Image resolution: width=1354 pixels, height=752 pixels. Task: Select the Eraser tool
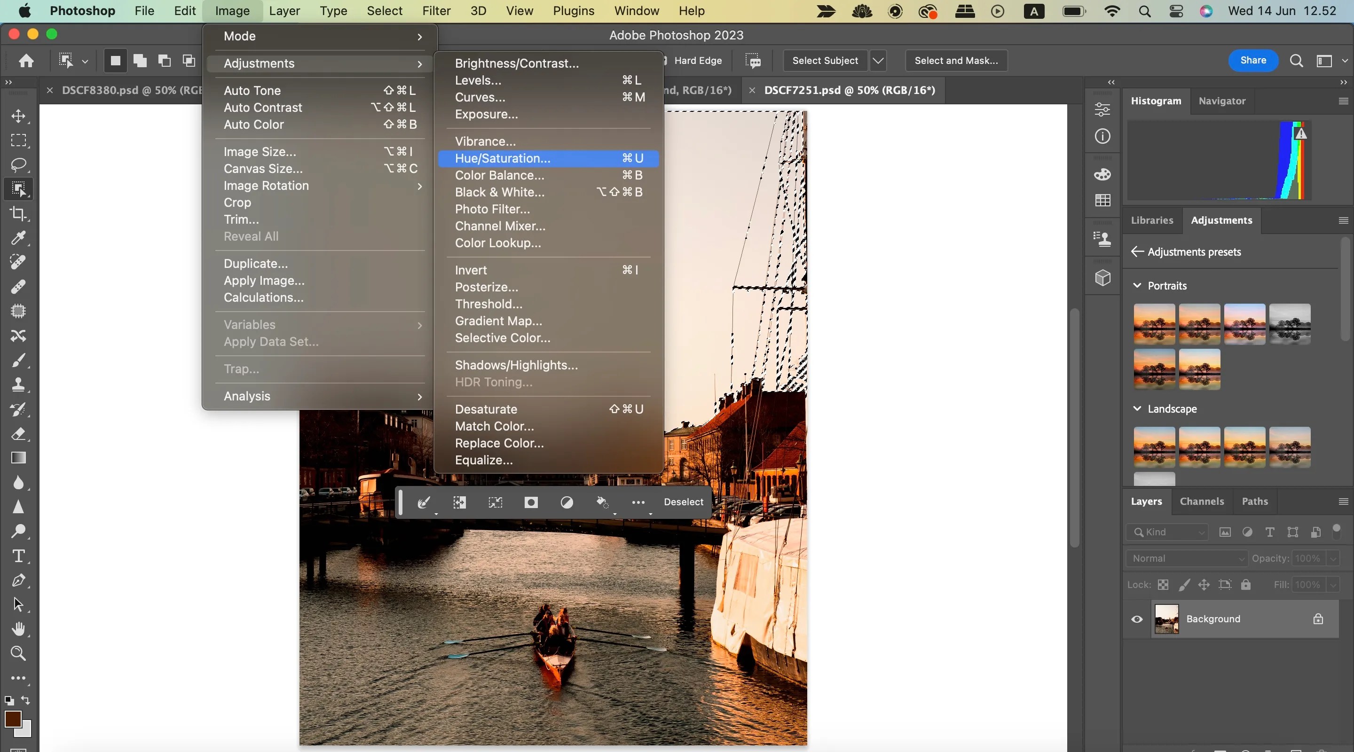coord(18,433)
